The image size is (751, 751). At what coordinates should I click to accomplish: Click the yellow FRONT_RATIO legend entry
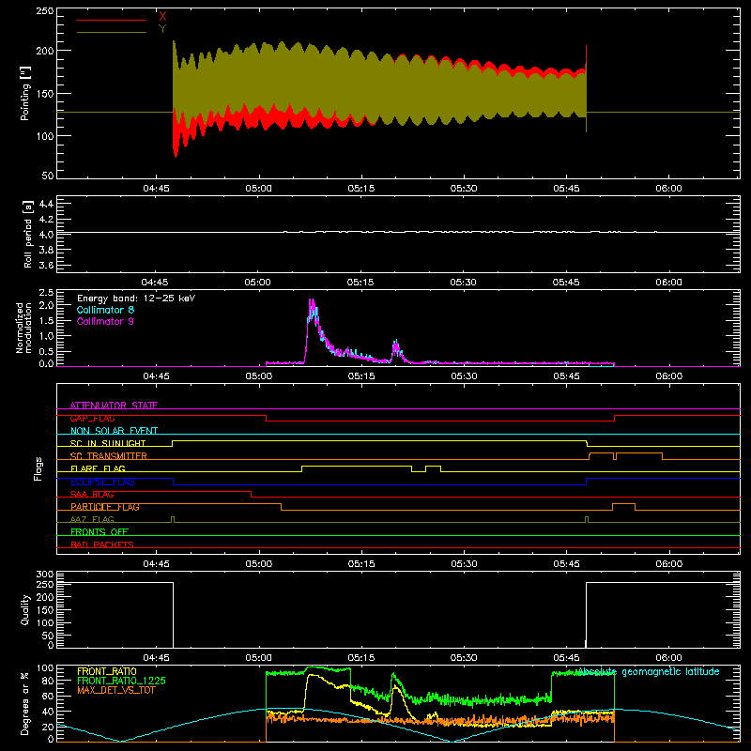pyautogui.click(x=107, y=671)
